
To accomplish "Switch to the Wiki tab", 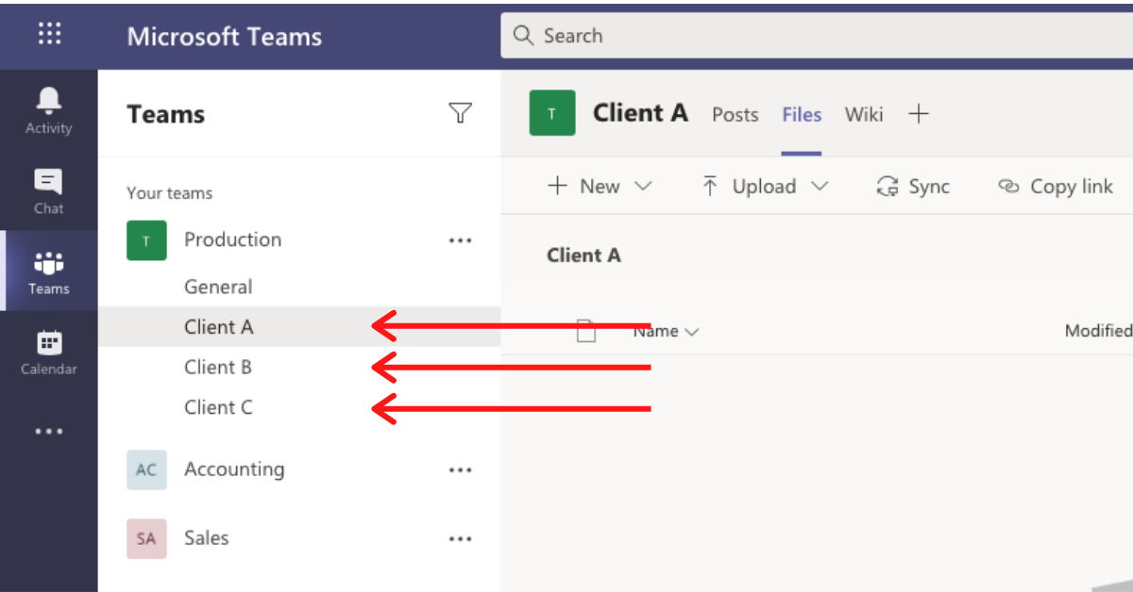I will coord(864,114).
